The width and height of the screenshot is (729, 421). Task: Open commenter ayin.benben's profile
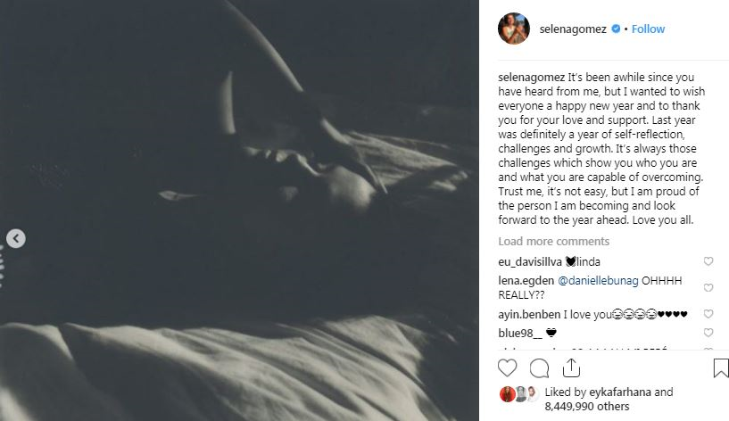(x=529, y=315)
